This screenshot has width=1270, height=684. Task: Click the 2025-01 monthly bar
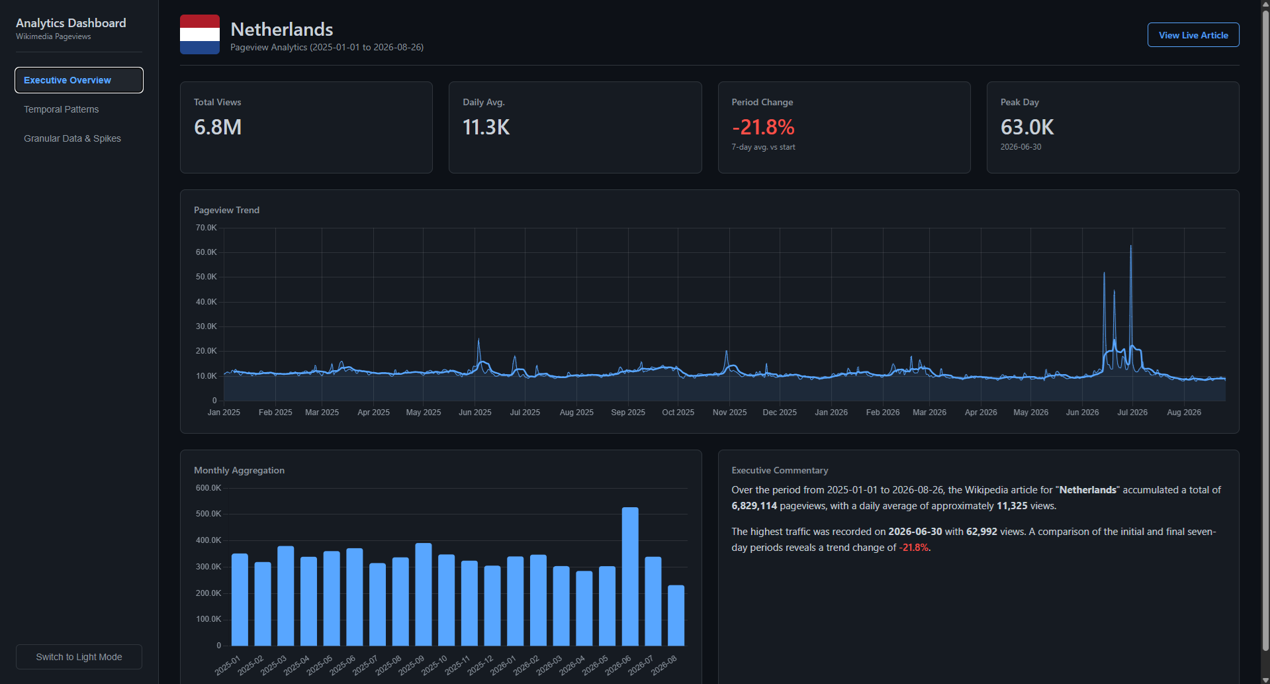[240, 599]
